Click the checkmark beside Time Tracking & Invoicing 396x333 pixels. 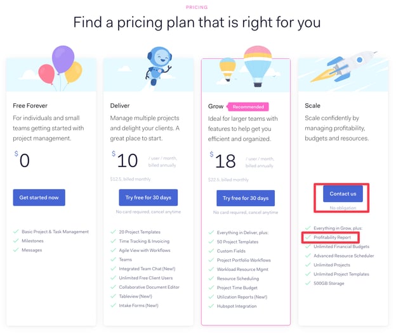coord(115,241)
